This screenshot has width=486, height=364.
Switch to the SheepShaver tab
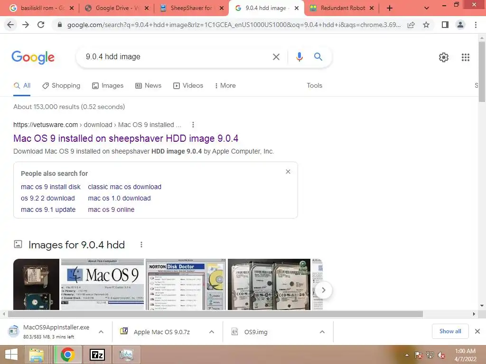[192, 8]
